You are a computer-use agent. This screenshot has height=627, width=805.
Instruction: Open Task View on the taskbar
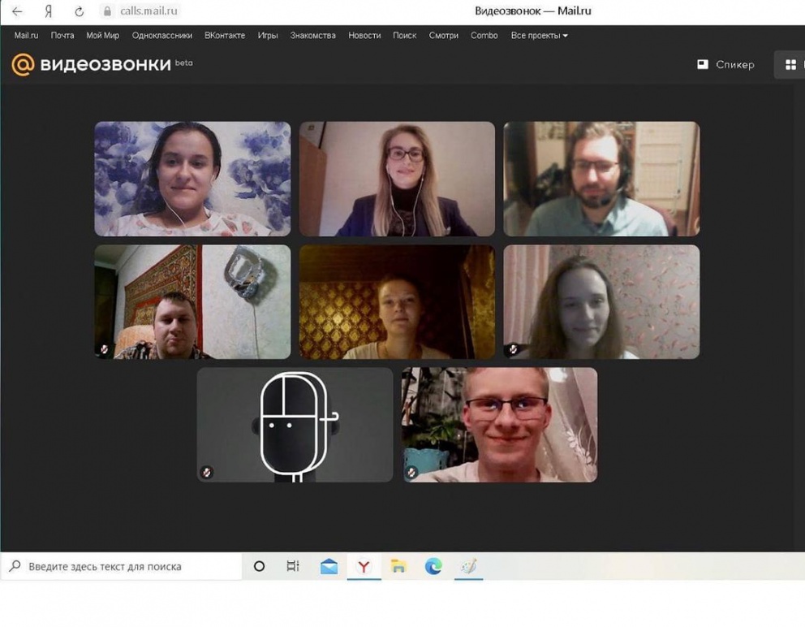tap(293, 567)
